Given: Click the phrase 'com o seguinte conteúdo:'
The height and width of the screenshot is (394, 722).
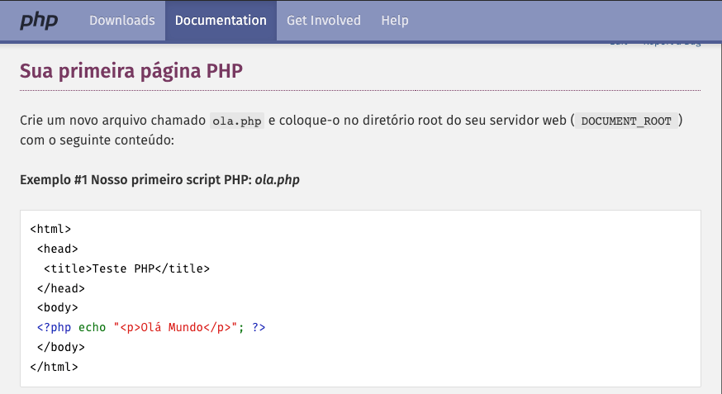Looking at the screenshot, I should pos(97,140).
